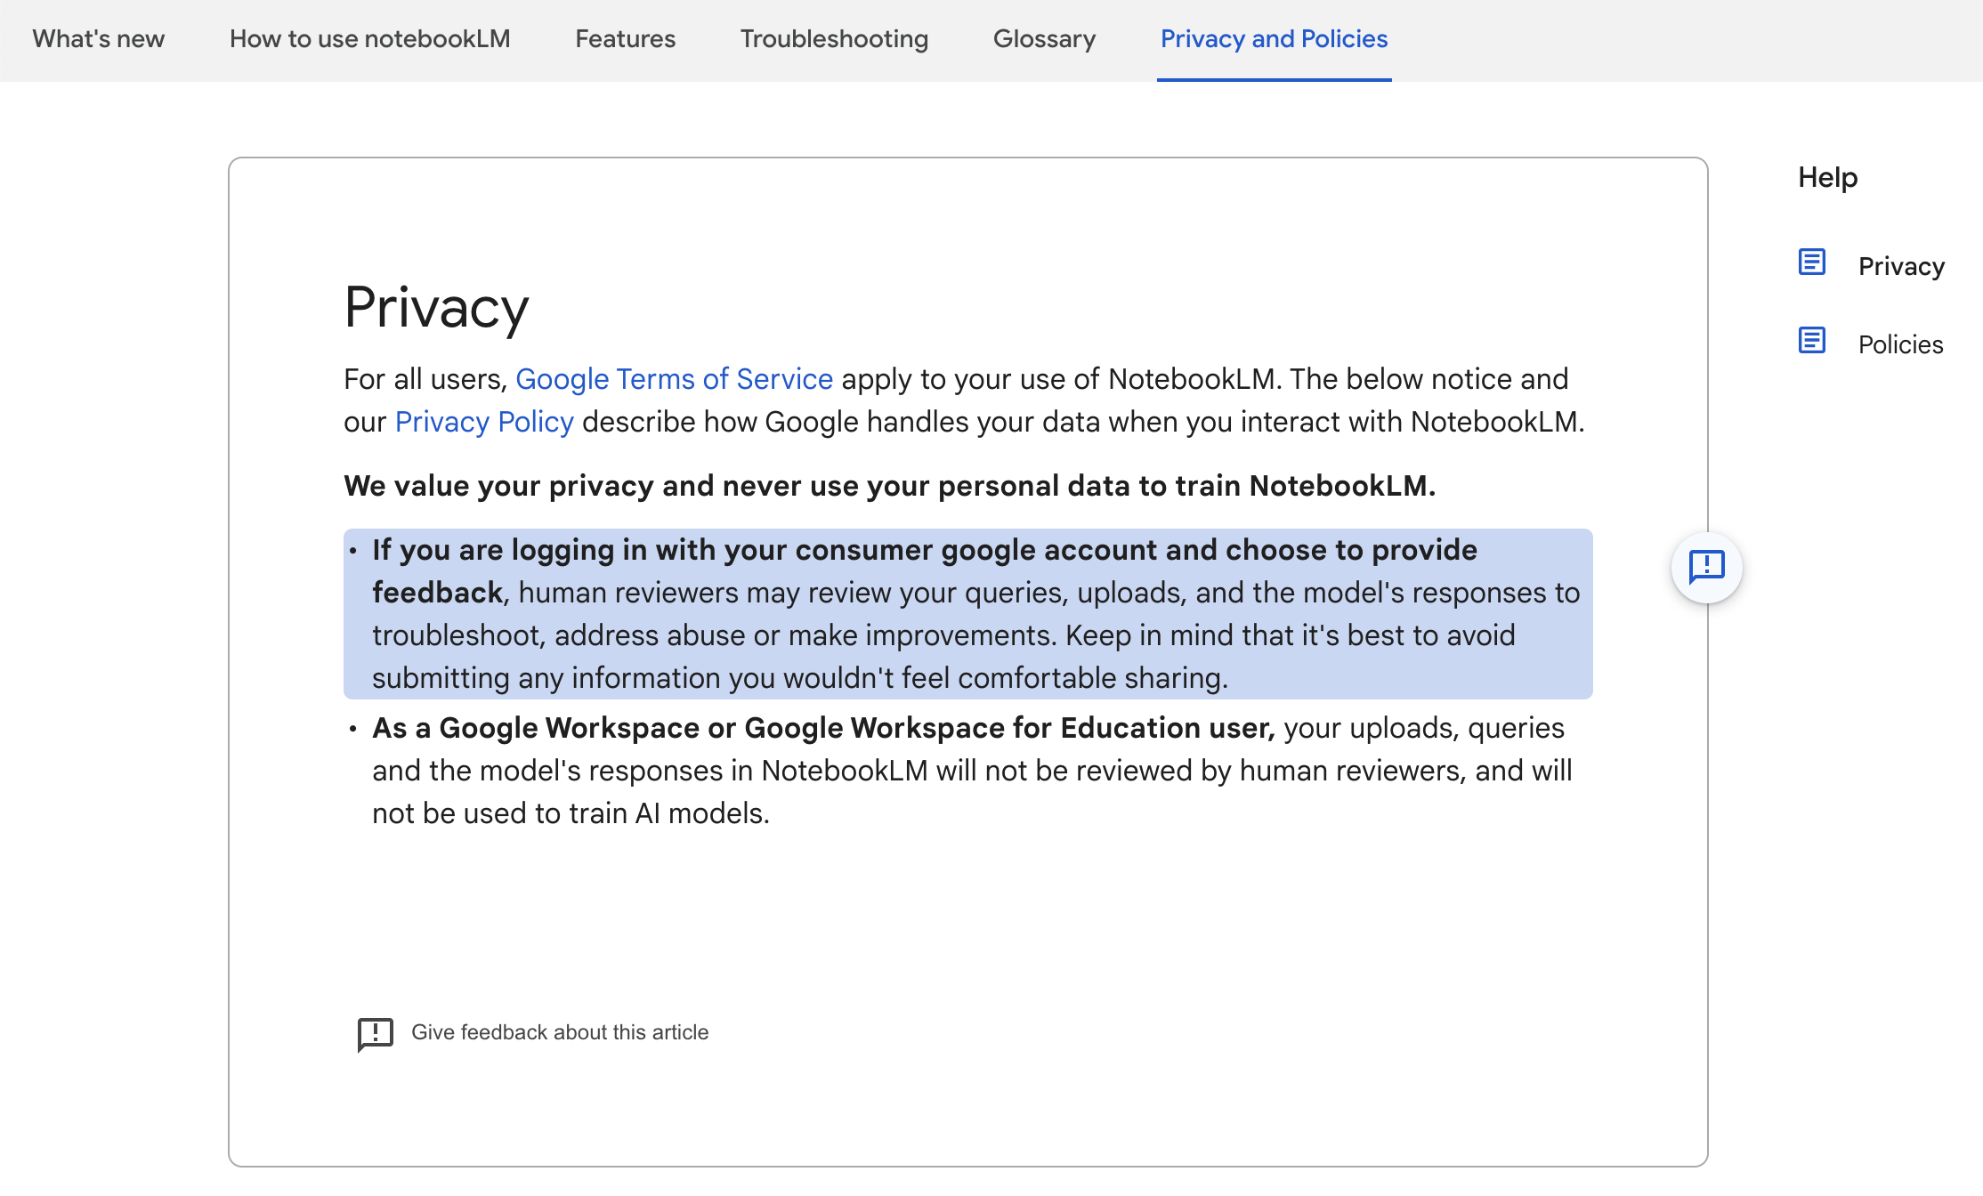1983x1196 pixels.
Task: Select the Glossary tab
Action: (1044, 39)
